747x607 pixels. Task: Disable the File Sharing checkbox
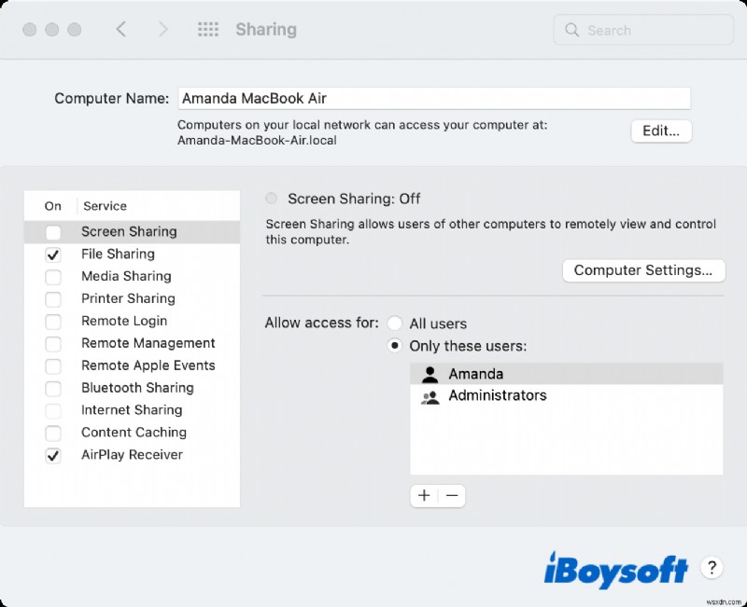[x=52, y=254]
